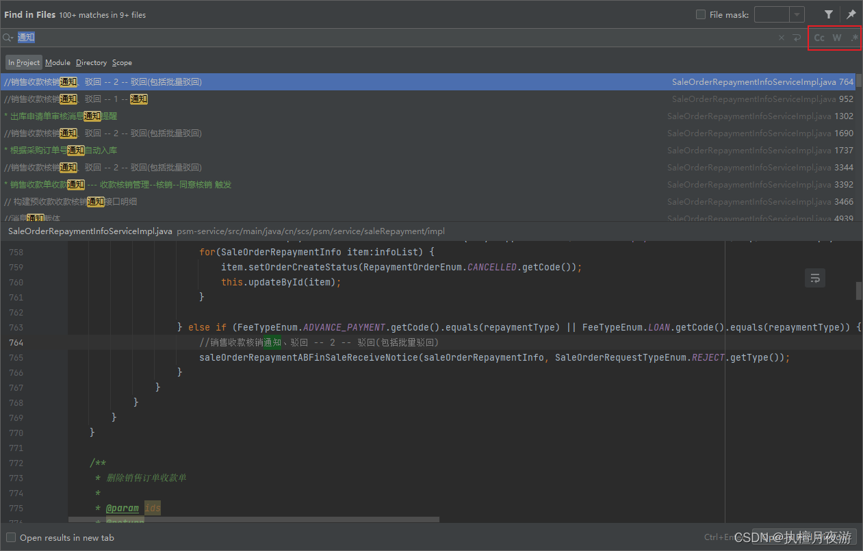
Task: Open search history via the magnifier icon
Action: 8,38
